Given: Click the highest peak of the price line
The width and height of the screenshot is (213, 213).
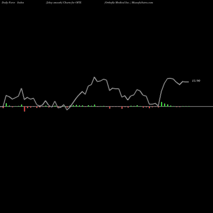Looking at the screenshot, I should [95, 78].
